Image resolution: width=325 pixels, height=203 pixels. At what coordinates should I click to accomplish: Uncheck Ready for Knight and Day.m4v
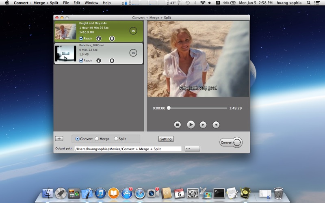pos(81,38)
